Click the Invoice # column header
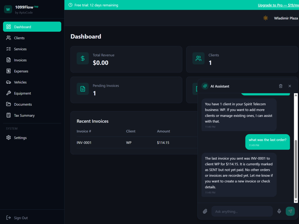The image size is (299, 224). coord(84,131)
